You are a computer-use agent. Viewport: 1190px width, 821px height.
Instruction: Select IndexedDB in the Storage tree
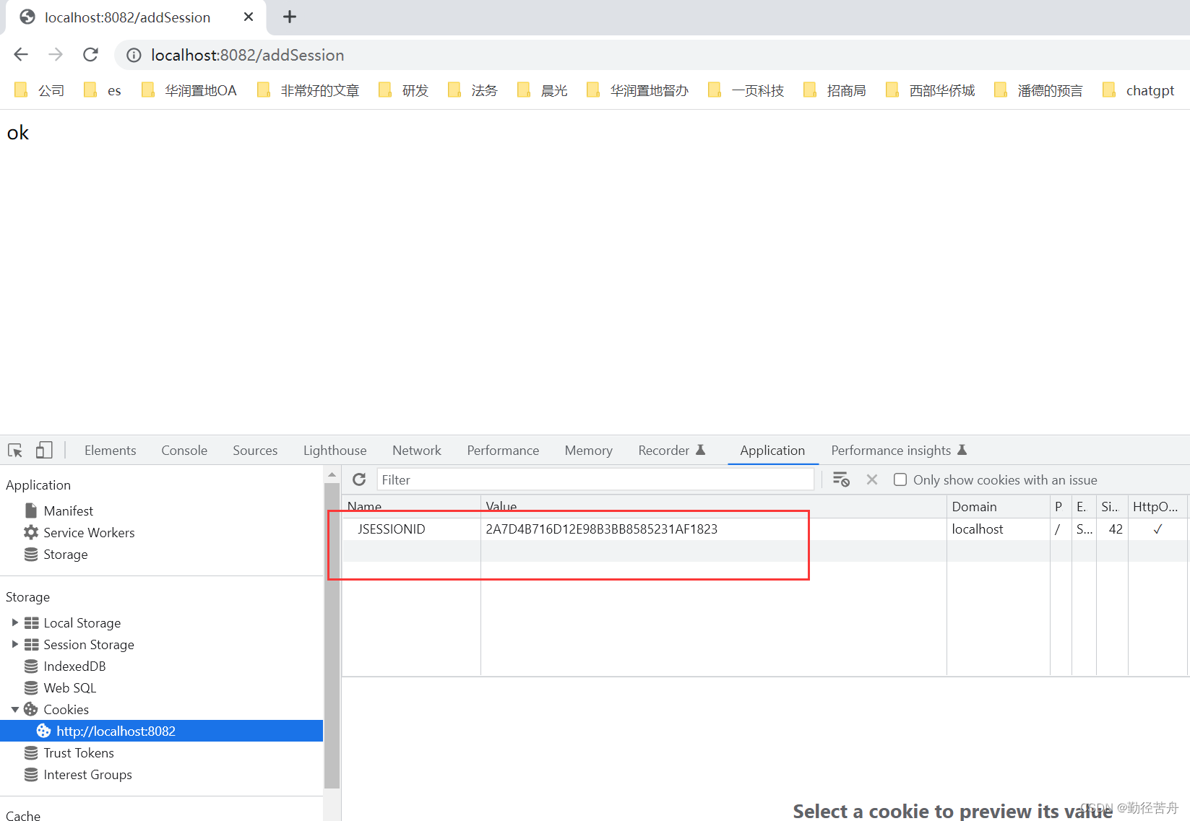pos(74,666)
